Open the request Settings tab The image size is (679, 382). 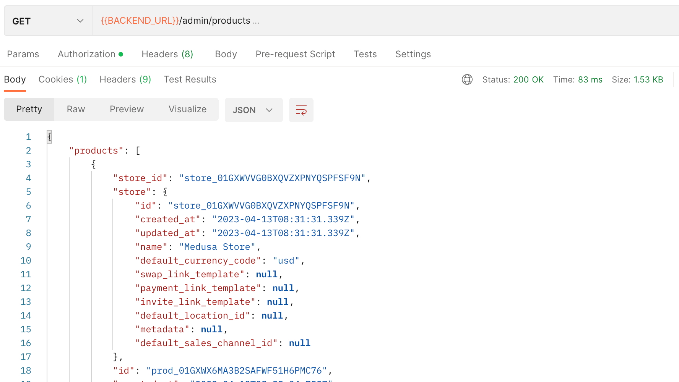413,54
